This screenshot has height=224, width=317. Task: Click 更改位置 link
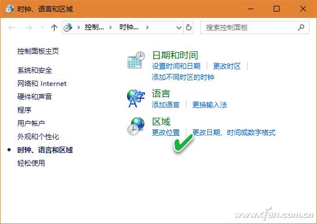166,133
